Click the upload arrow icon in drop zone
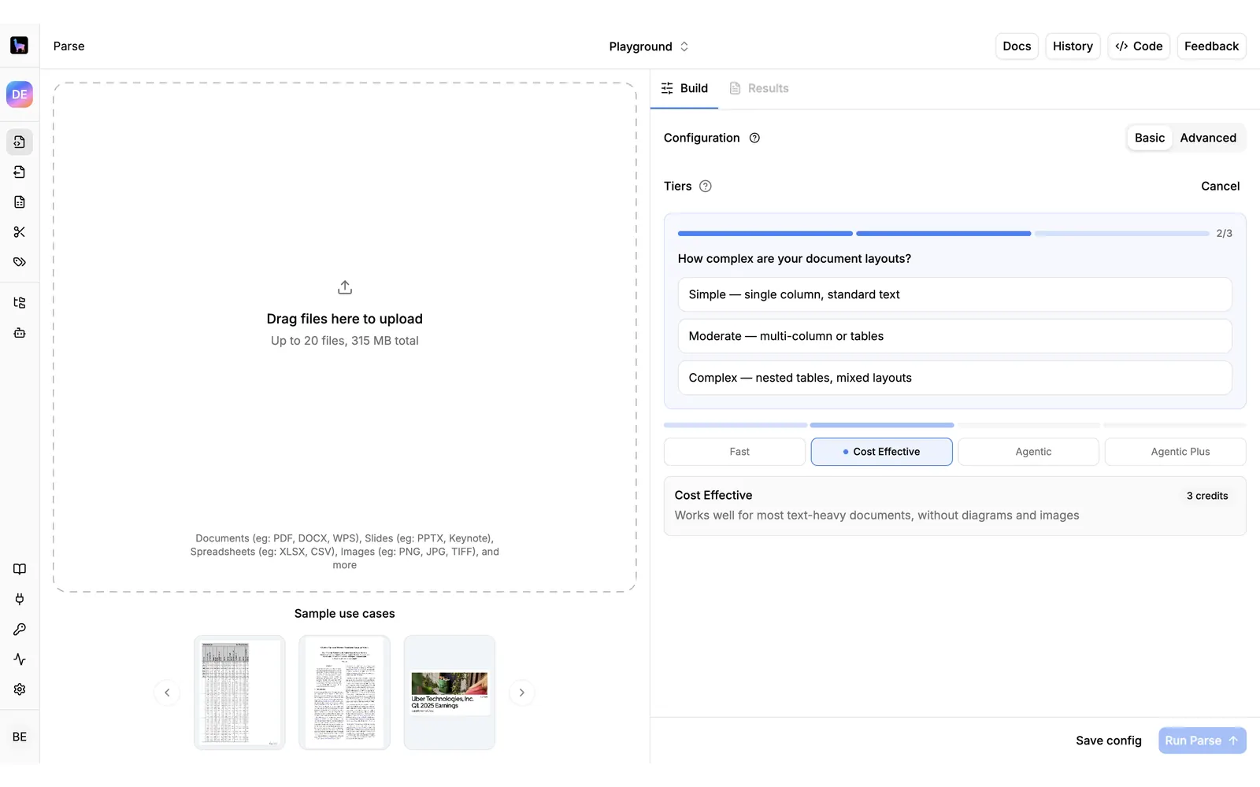Viewport: 1260px width, 787px height. click(345, 287)
